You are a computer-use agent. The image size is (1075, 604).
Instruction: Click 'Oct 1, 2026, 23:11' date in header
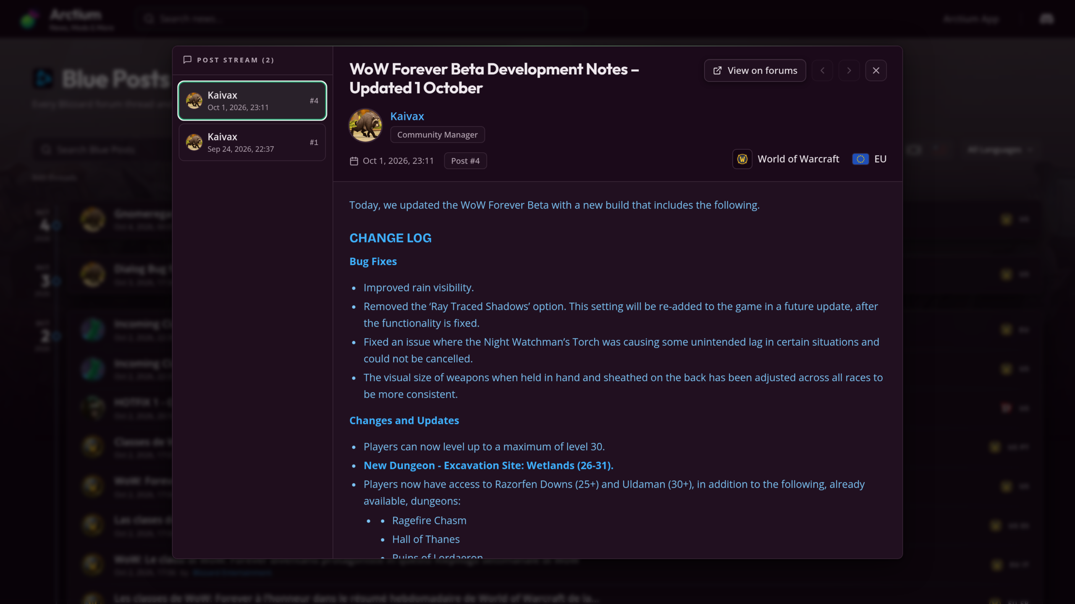point(398,161)
